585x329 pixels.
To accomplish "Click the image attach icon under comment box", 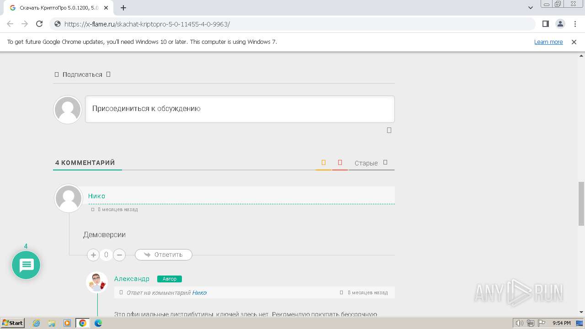I will [389, 130].
